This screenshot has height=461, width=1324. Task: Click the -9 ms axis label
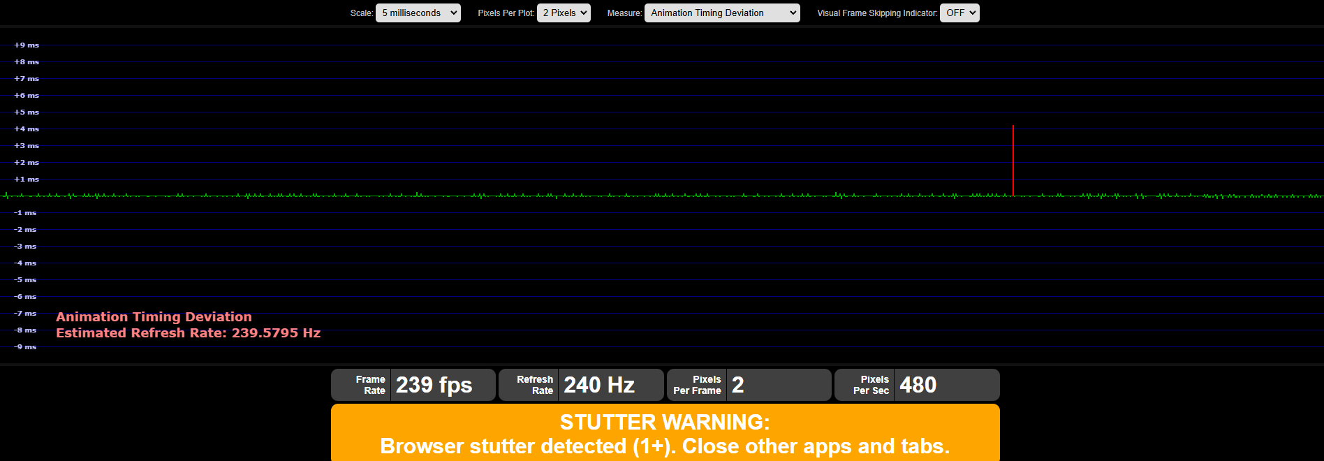pyautogui.click(x=25, y=347)
